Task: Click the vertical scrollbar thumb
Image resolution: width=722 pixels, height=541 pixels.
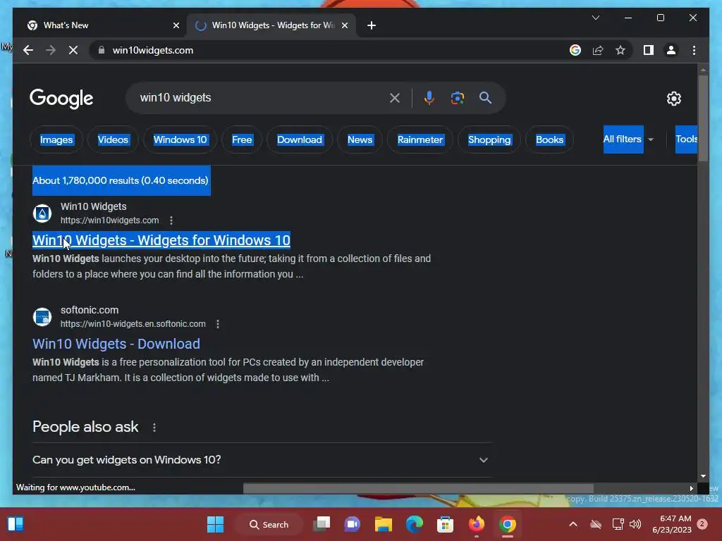Action: click(703, 118)
